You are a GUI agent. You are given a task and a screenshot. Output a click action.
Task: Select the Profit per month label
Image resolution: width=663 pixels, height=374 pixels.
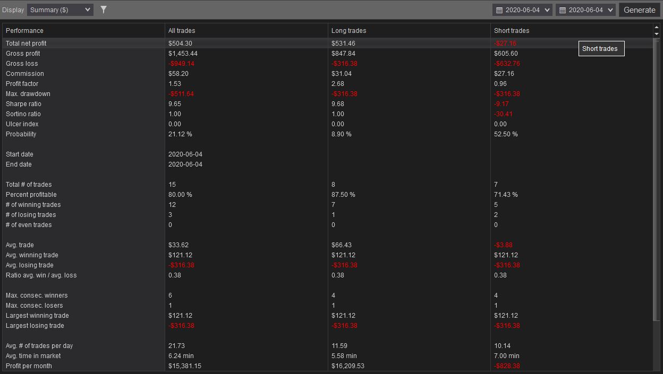click(29, 366)
